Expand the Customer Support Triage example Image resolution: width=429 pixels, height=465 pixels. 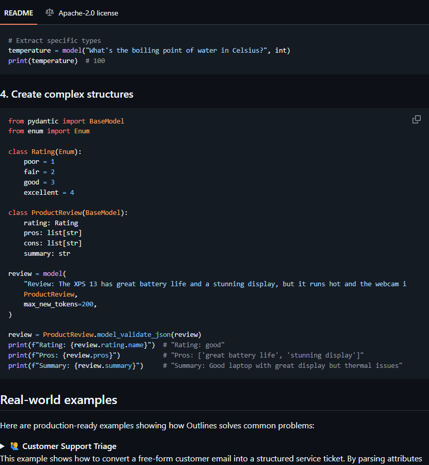3,446
